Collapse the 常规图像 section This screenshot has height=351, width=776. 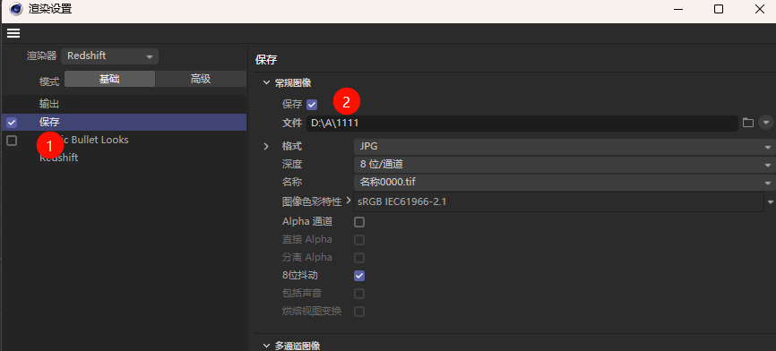pyautogui.click(x=267, y=82)
